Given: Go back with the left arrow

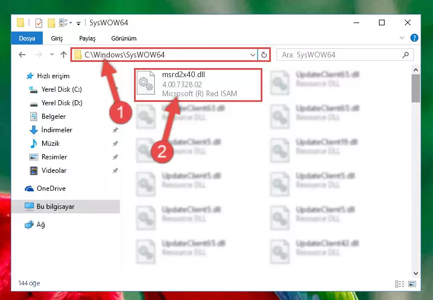Looking at the screenshot, I should click(x=22, y=55).
